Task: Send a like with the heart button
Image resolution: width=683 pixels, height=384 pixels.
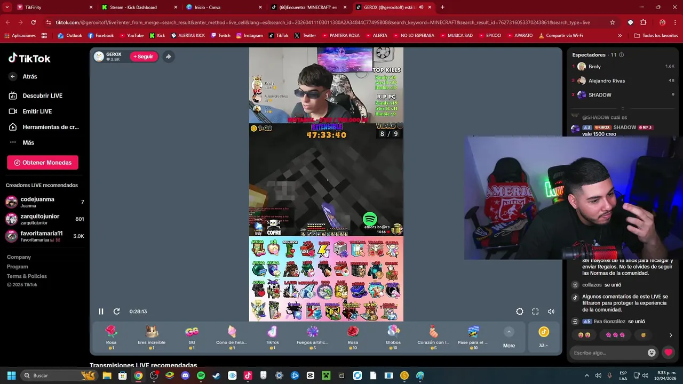Action: [668, 353]
